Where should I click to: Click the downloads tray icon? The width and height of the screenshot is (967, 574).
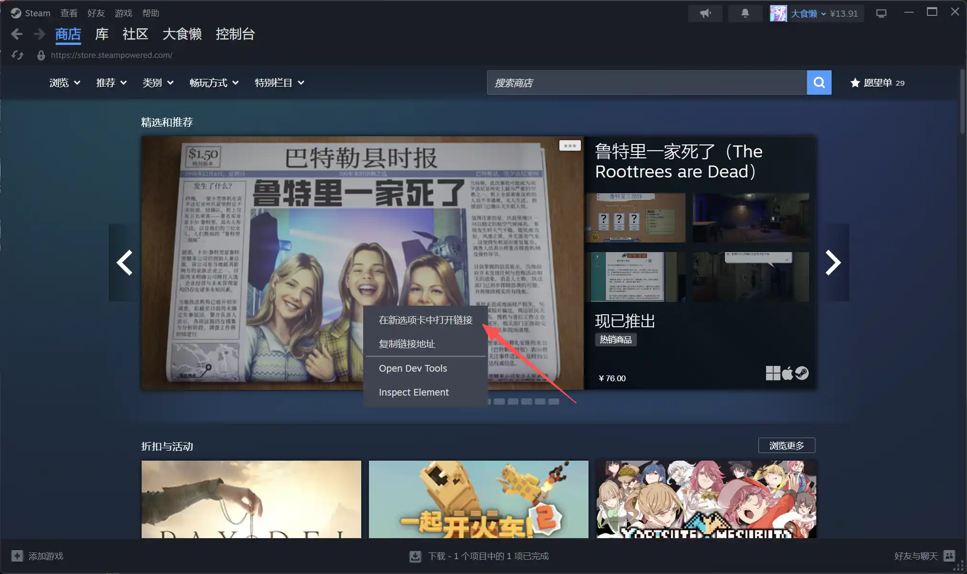(415, 556)
